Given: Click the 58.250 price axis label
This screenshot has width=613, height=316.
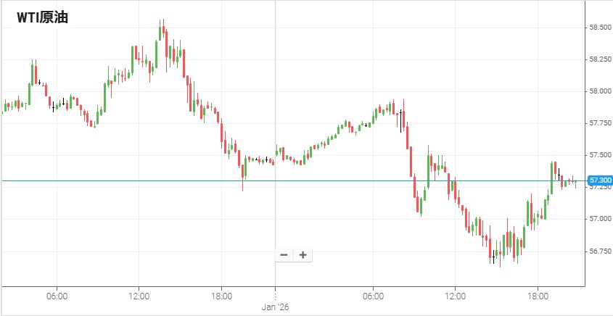Looking at the screenshot, I should (600, 59).
